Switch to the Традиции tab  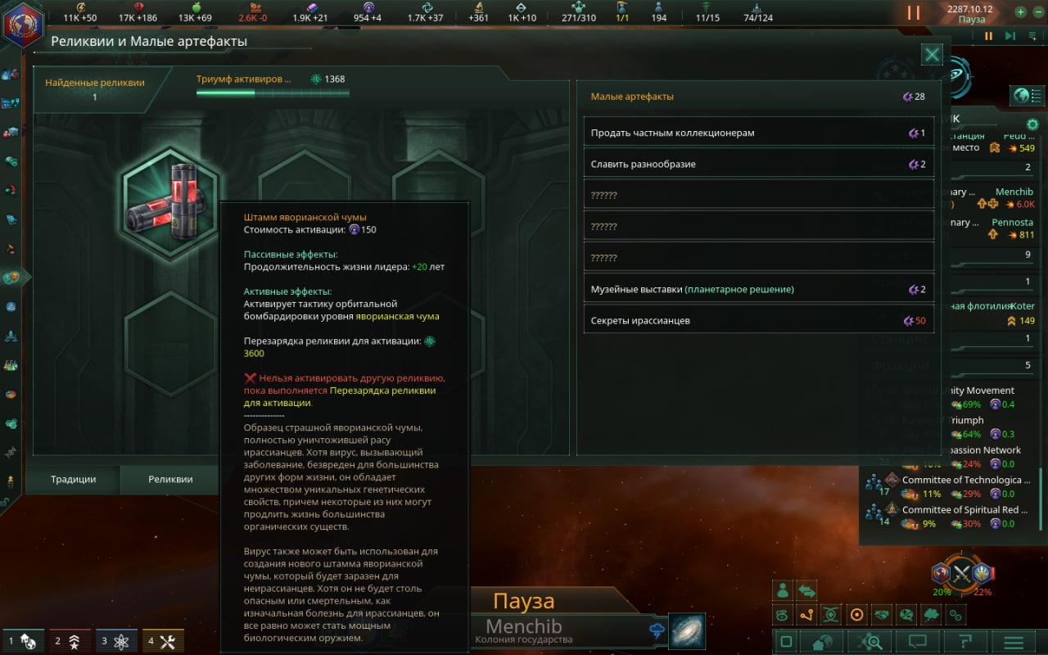click(74, 480)
